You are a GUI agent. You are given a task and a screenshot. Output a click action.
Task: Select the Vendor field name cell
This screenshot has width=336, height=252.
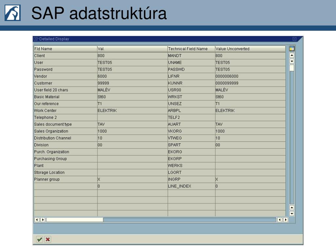point(65,76)
